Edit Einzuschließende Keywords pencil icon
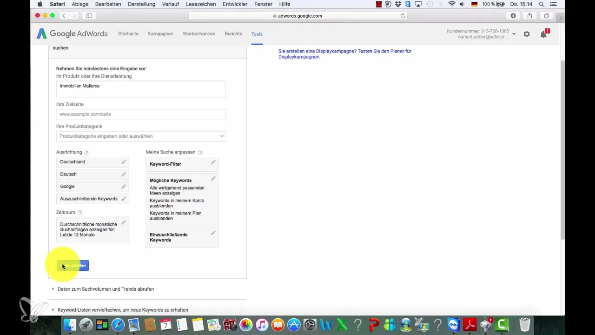The image size is (595, 335). tap(213, 233)
